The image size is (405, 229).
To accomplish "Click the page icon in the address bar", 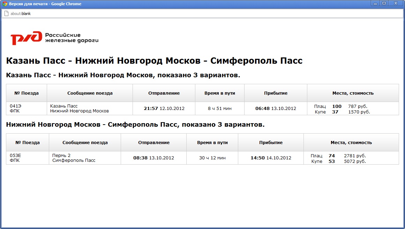I will [6, 14].
